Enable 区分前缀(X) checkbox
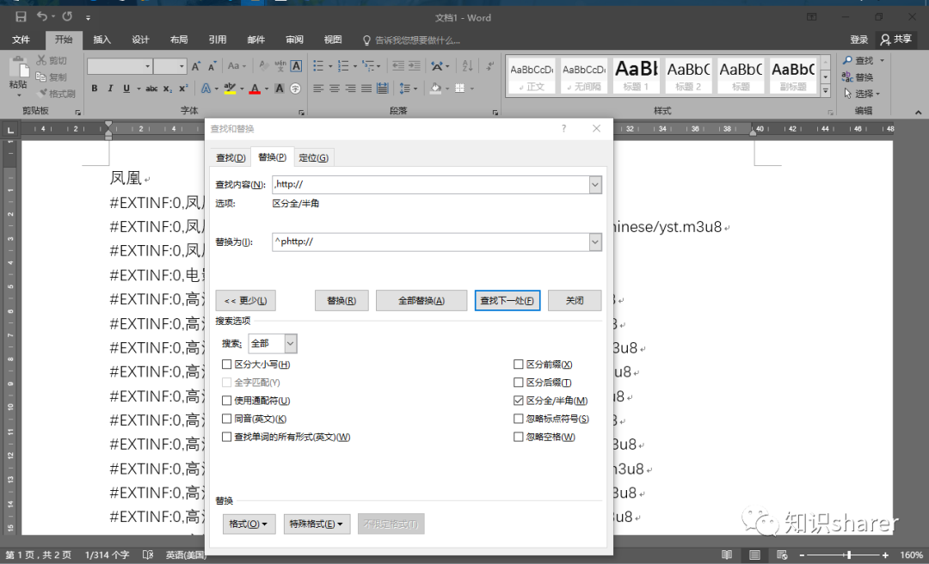This screenshot has height=564, width=929. 519,365
